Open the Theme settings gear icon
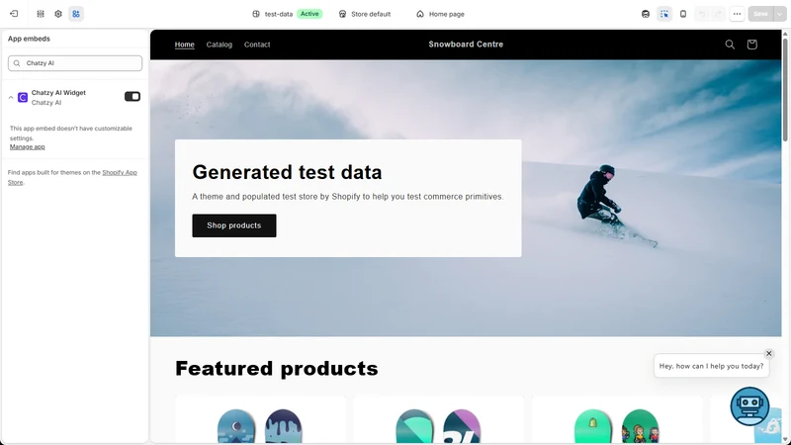The image size is (791, 445). (58, 14)
